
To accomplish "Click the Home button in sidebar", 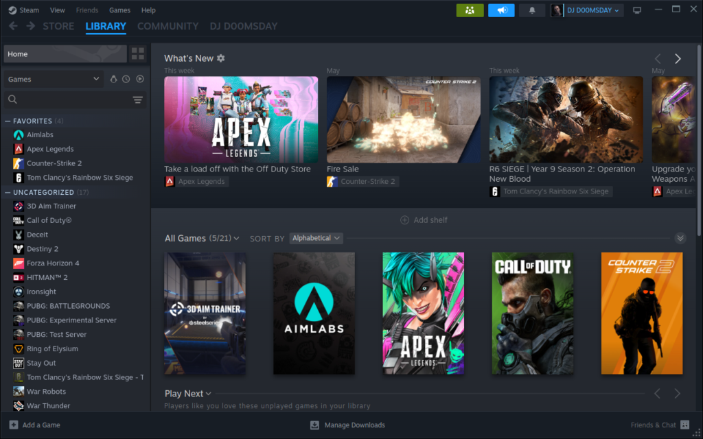I will click(65, 54).
